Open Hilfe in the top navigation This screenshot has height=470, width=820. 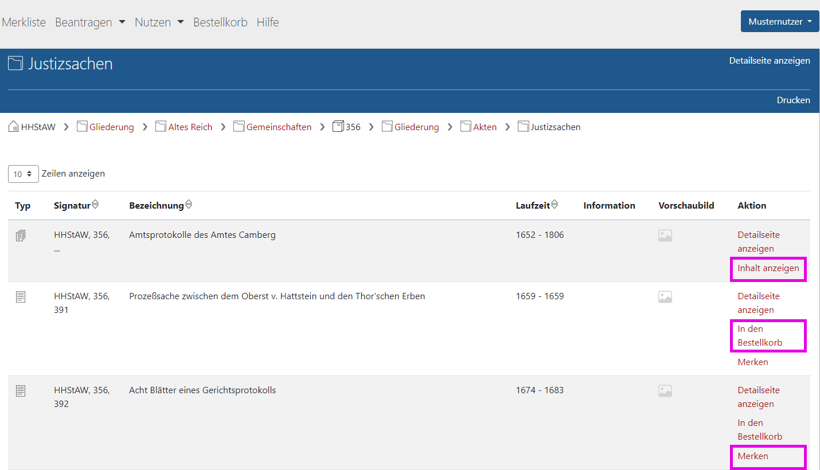(x=268, y=22)
